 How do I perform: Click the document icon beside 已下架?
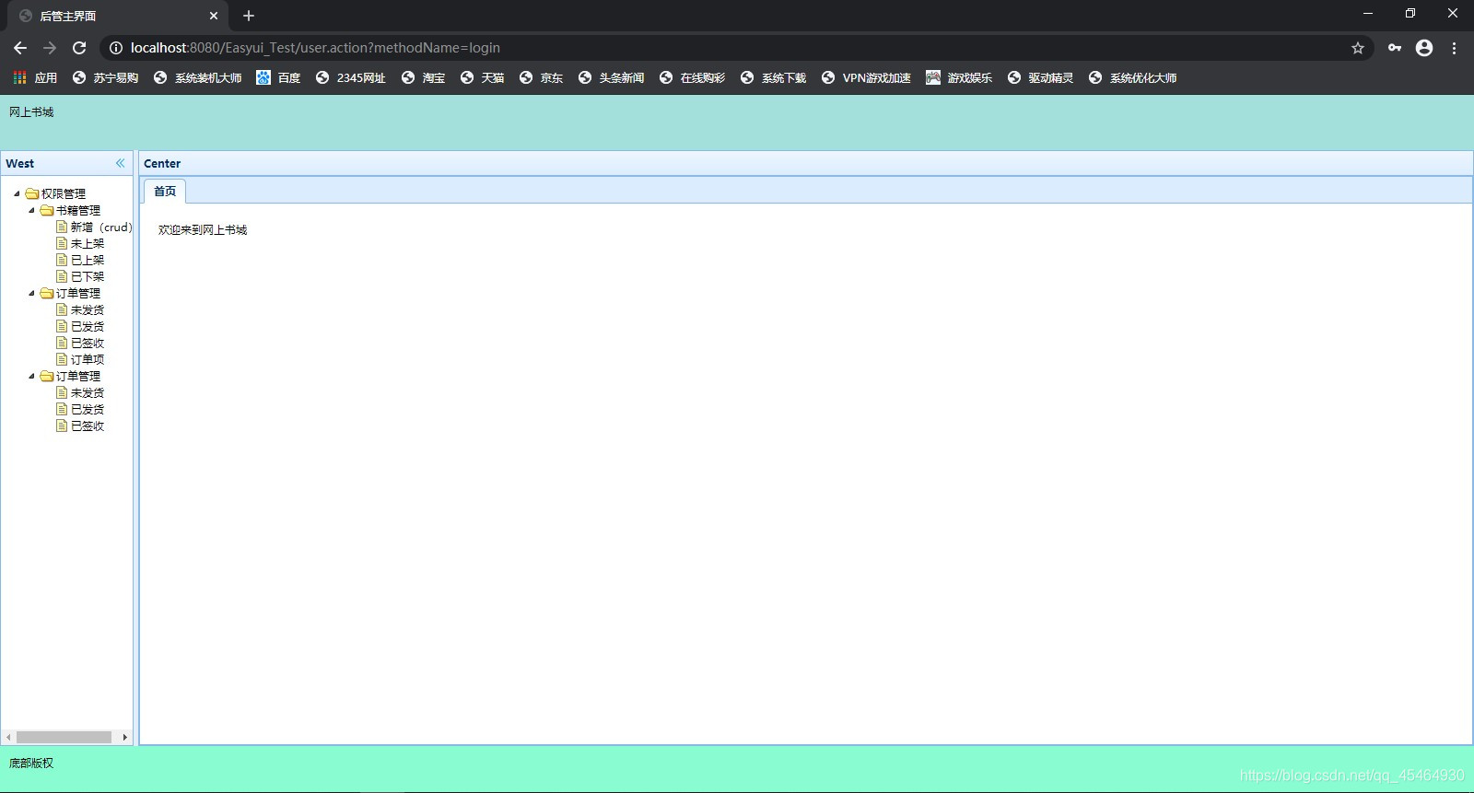click(62, 276)
